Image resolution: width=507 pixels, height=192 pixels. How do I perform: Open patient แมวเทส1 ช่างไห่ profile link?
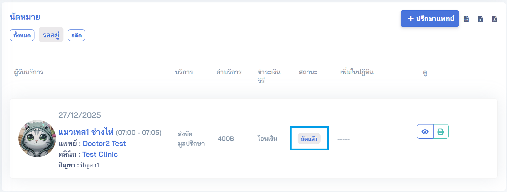click(x=86, y=132)
